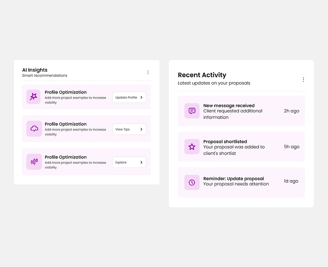Click chevron arrow on Update Profile
The image size is (328, 267).
(x=141, y=98)
